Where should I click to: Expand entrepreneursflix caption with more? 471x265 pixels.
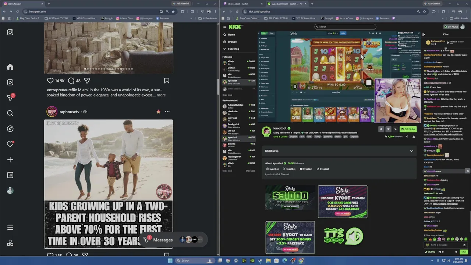(161, 95)
